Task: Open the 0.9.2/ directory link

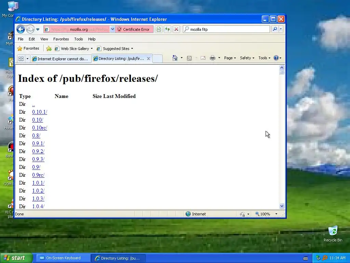Action: (x=38, y=151)
